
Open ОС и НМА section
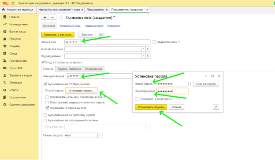click(16, 68)
